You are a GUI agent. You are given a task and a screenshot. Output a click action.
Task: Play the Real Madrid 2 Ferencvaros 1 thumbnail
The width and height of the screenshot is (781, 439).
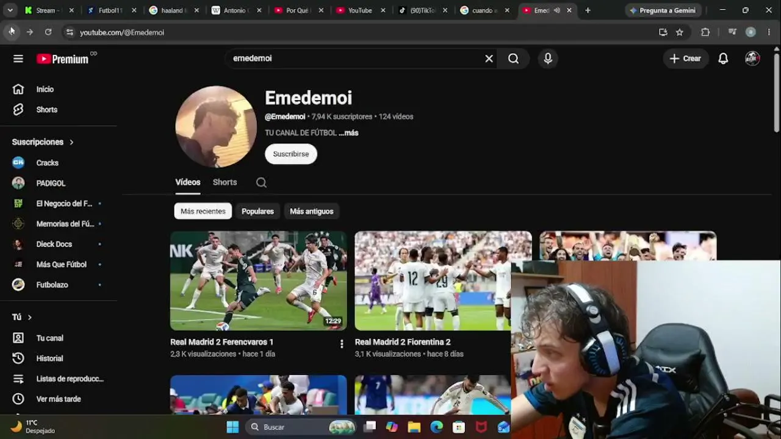(259, 280)
